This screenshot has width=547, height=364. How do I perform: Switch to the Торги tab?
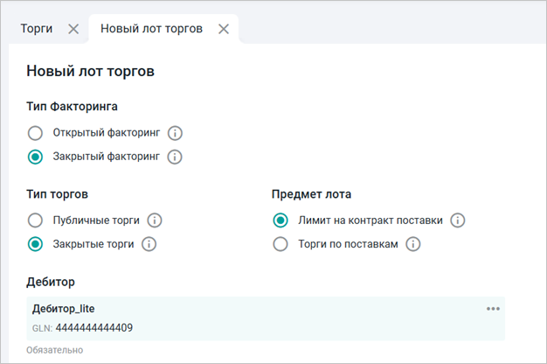click(37, 29)
